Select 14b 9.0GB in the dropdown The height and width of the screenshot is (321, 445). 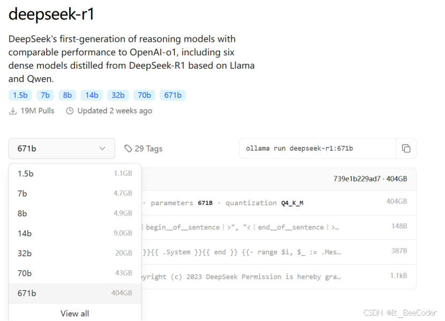(x=75, y=233)
